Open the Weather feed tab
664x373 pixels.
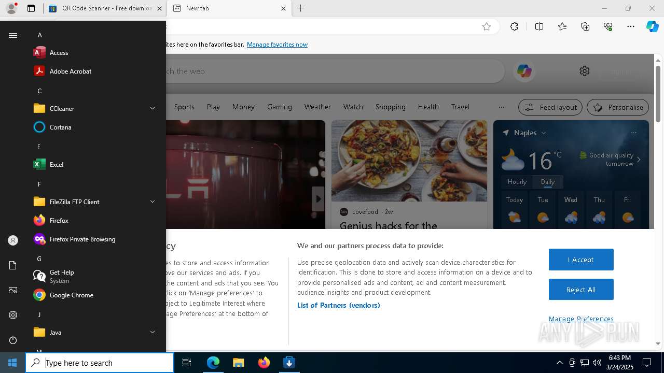click(317, 107)
